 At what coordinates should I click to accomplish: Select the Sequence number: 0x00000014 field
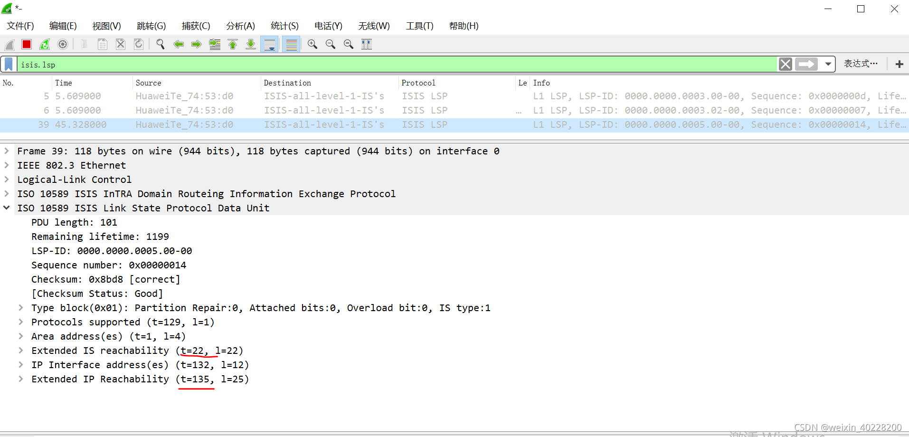(109, 265)
